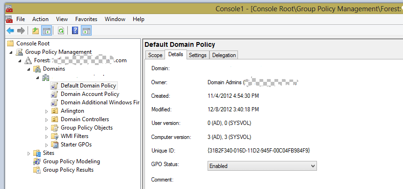Screen dimensions: 403x189
Task: Expand the Arlington organizational unit
Action: click(46, 111)
